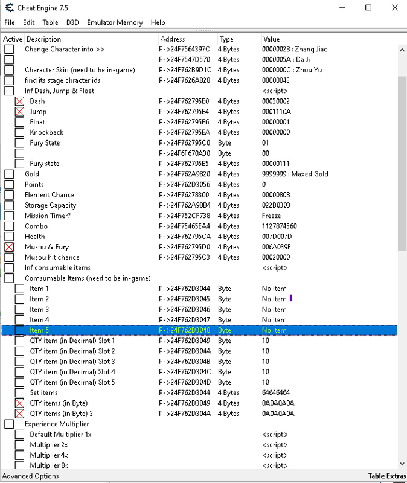Enable the Storage Capacity checkbox

(x=9, y=205)
